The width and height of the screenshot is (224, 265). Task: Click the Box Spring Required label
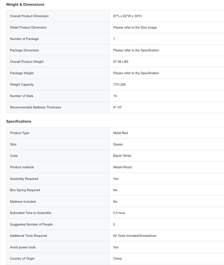tap(25, 190)
